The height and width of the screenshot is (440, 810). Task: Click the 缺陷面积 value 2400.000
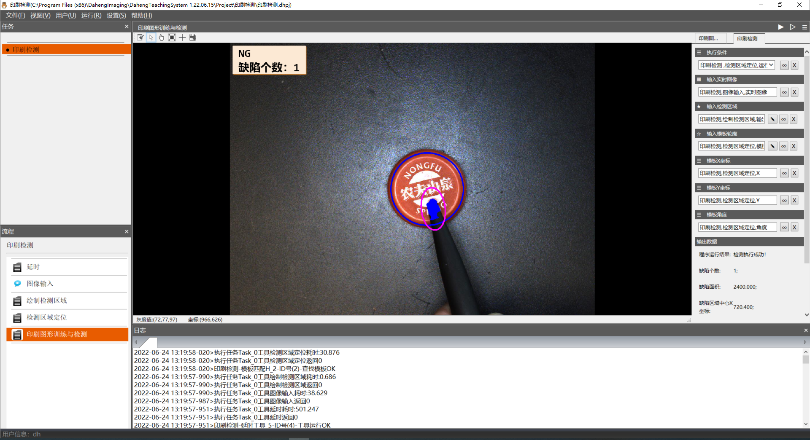point(745,287)
